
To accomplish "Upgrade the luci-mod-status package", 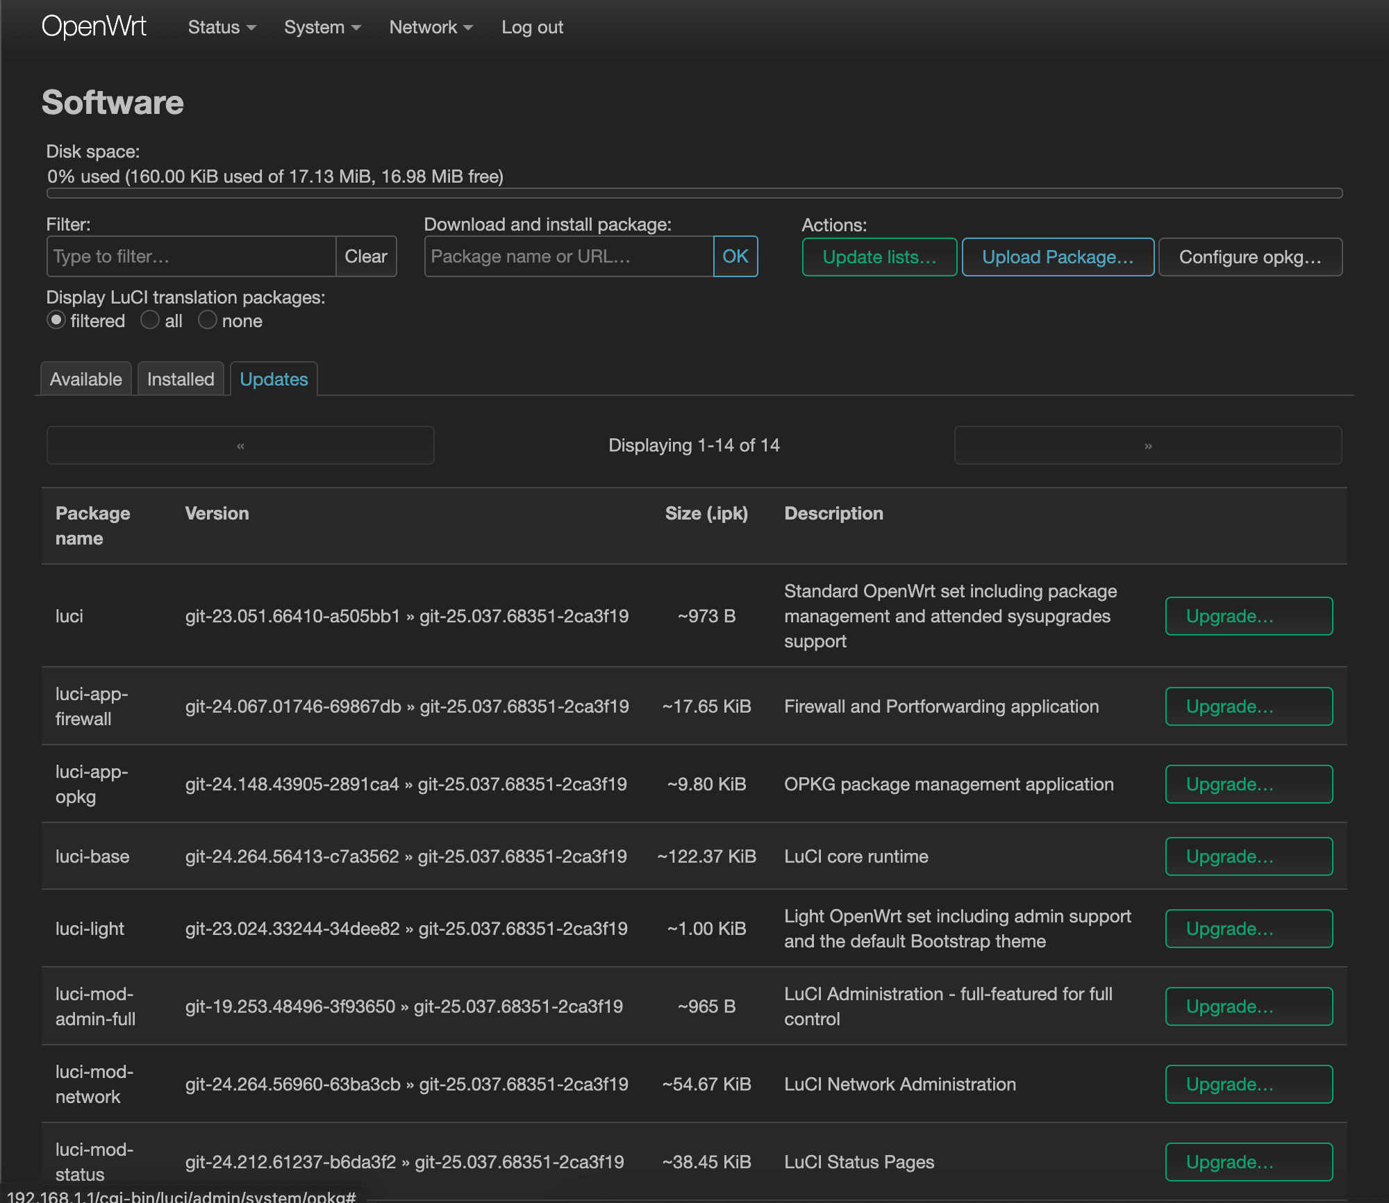I will (x=1249, y=1162).
